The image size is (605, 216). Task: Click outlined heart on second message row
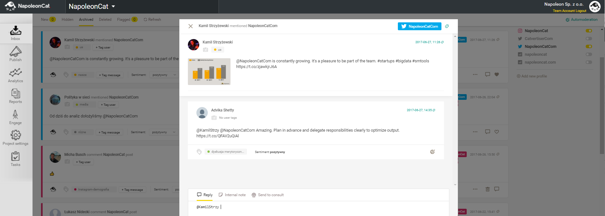tap(497, 132)
